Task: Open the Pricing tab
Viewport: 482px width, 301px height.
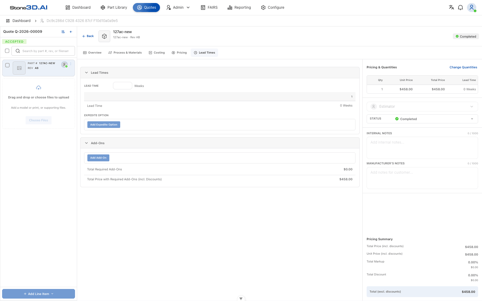Action: click(179, 53)
